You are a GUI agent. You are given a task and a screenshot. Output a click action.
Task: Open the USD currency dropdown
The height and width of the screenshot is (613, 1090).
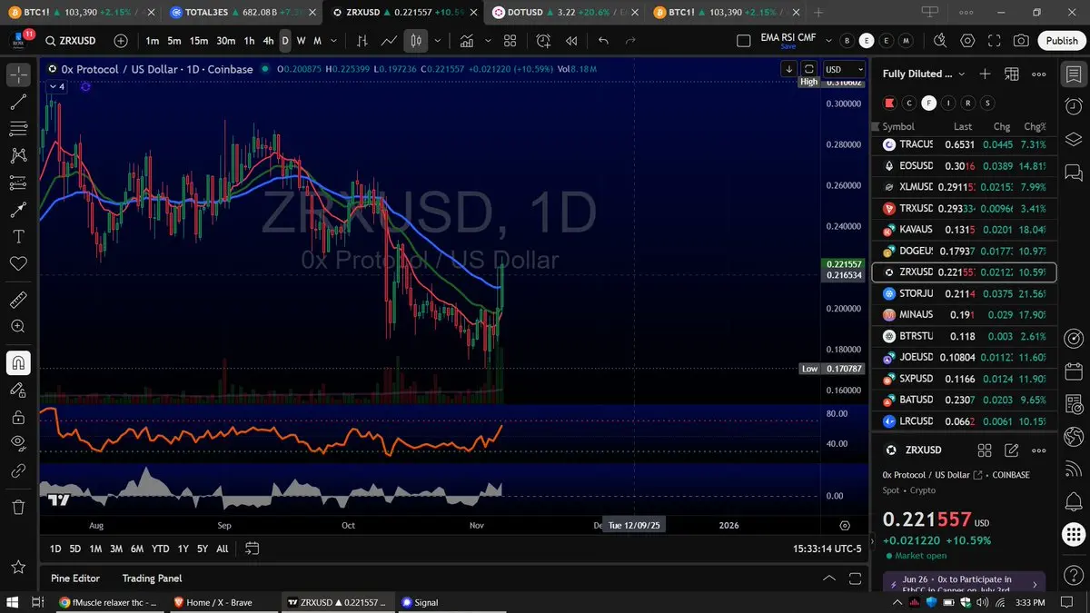tap(844, 69)
